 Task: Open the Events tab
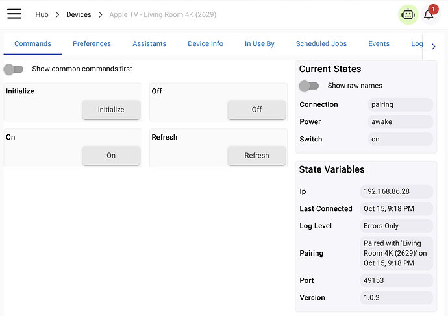point(379,43)
